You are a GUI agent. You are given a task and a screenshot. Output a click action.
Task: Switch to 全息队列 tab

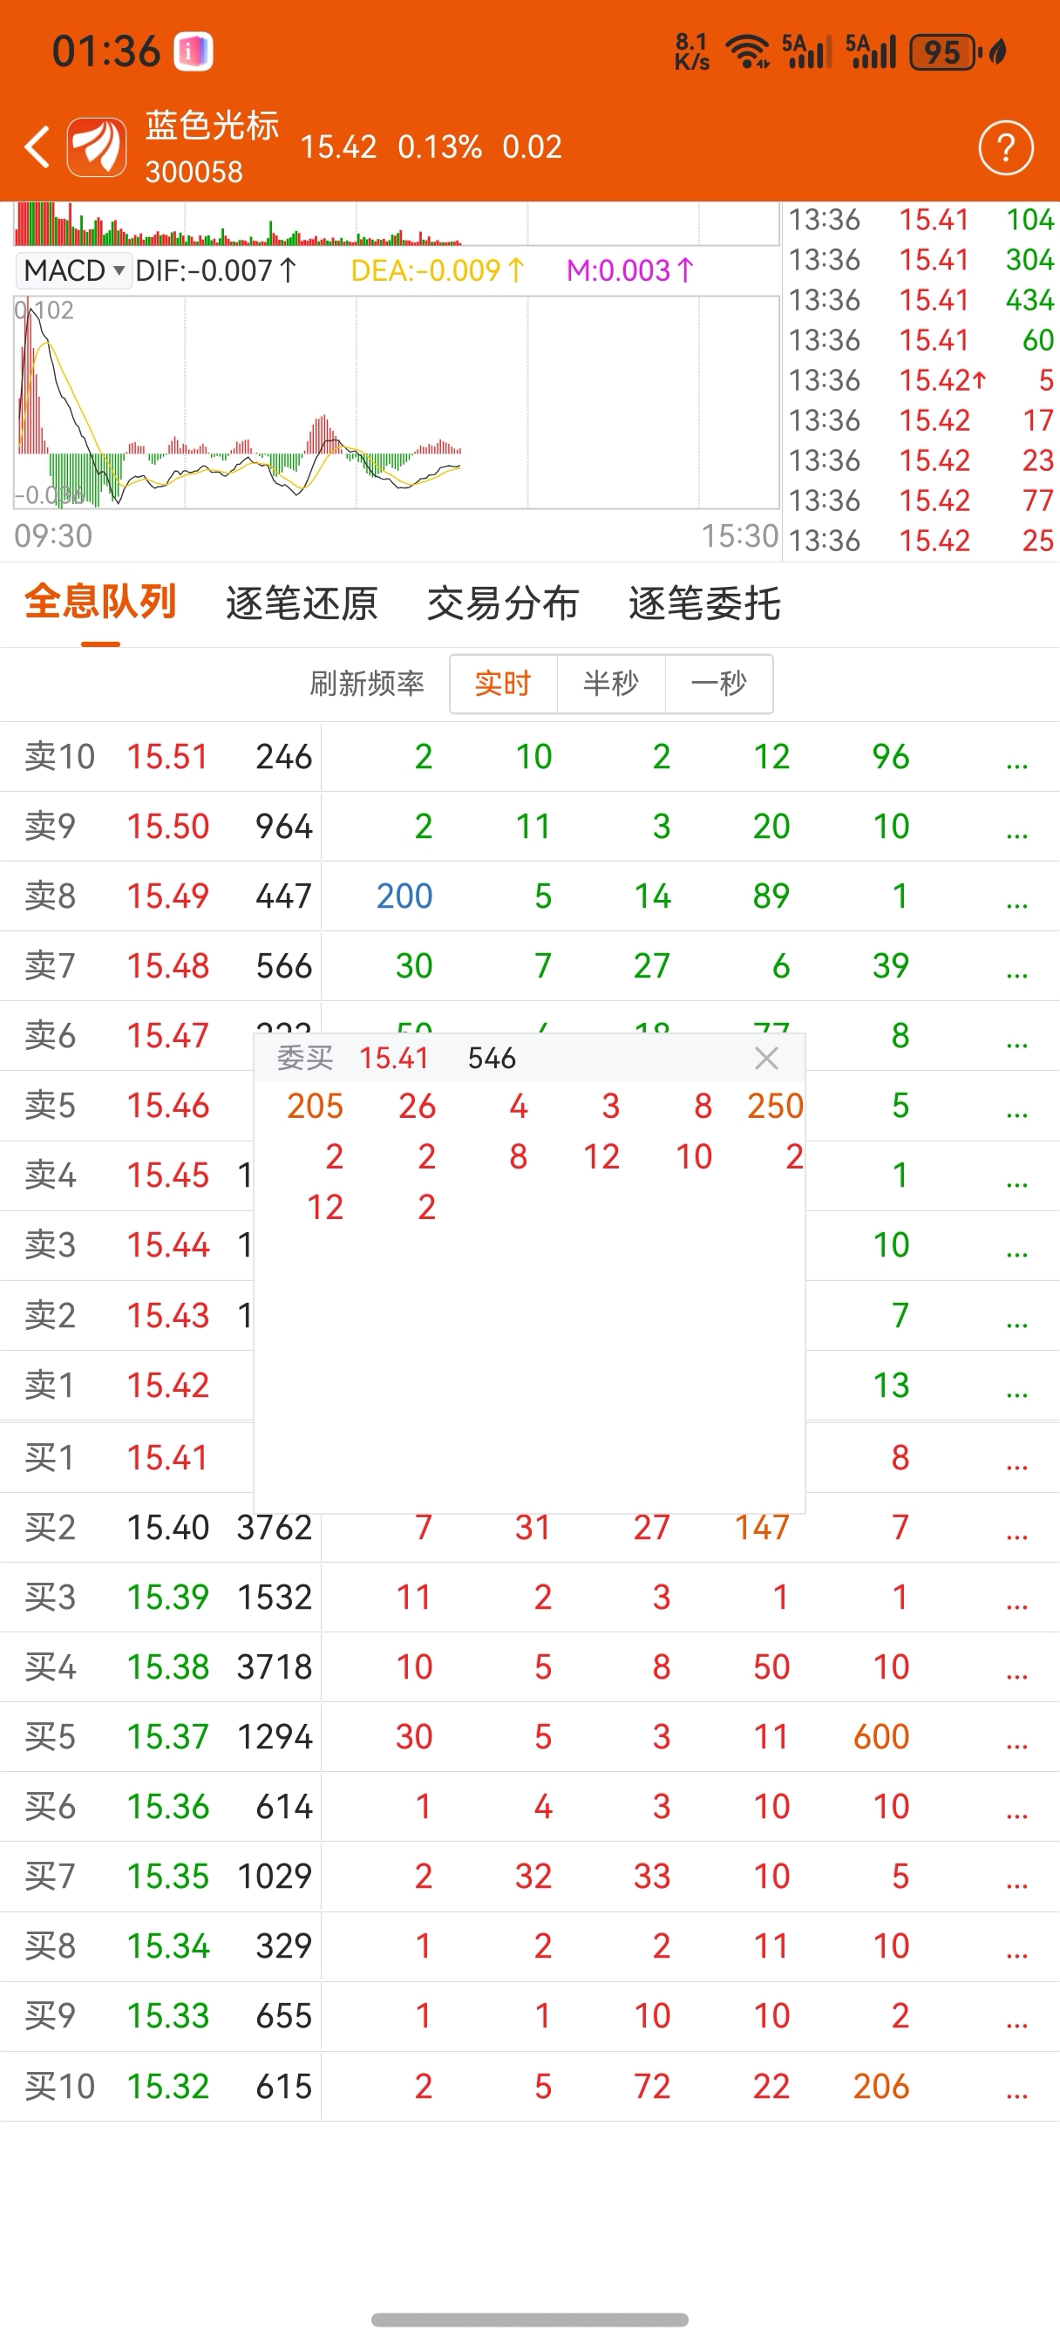[x=100, y=603]
